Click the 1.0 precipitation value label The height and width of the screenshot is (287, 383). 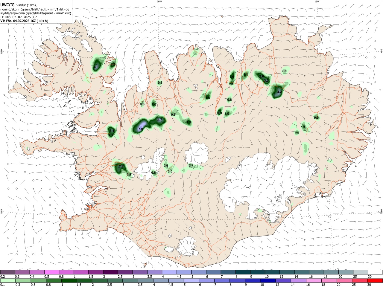point(227,114)
